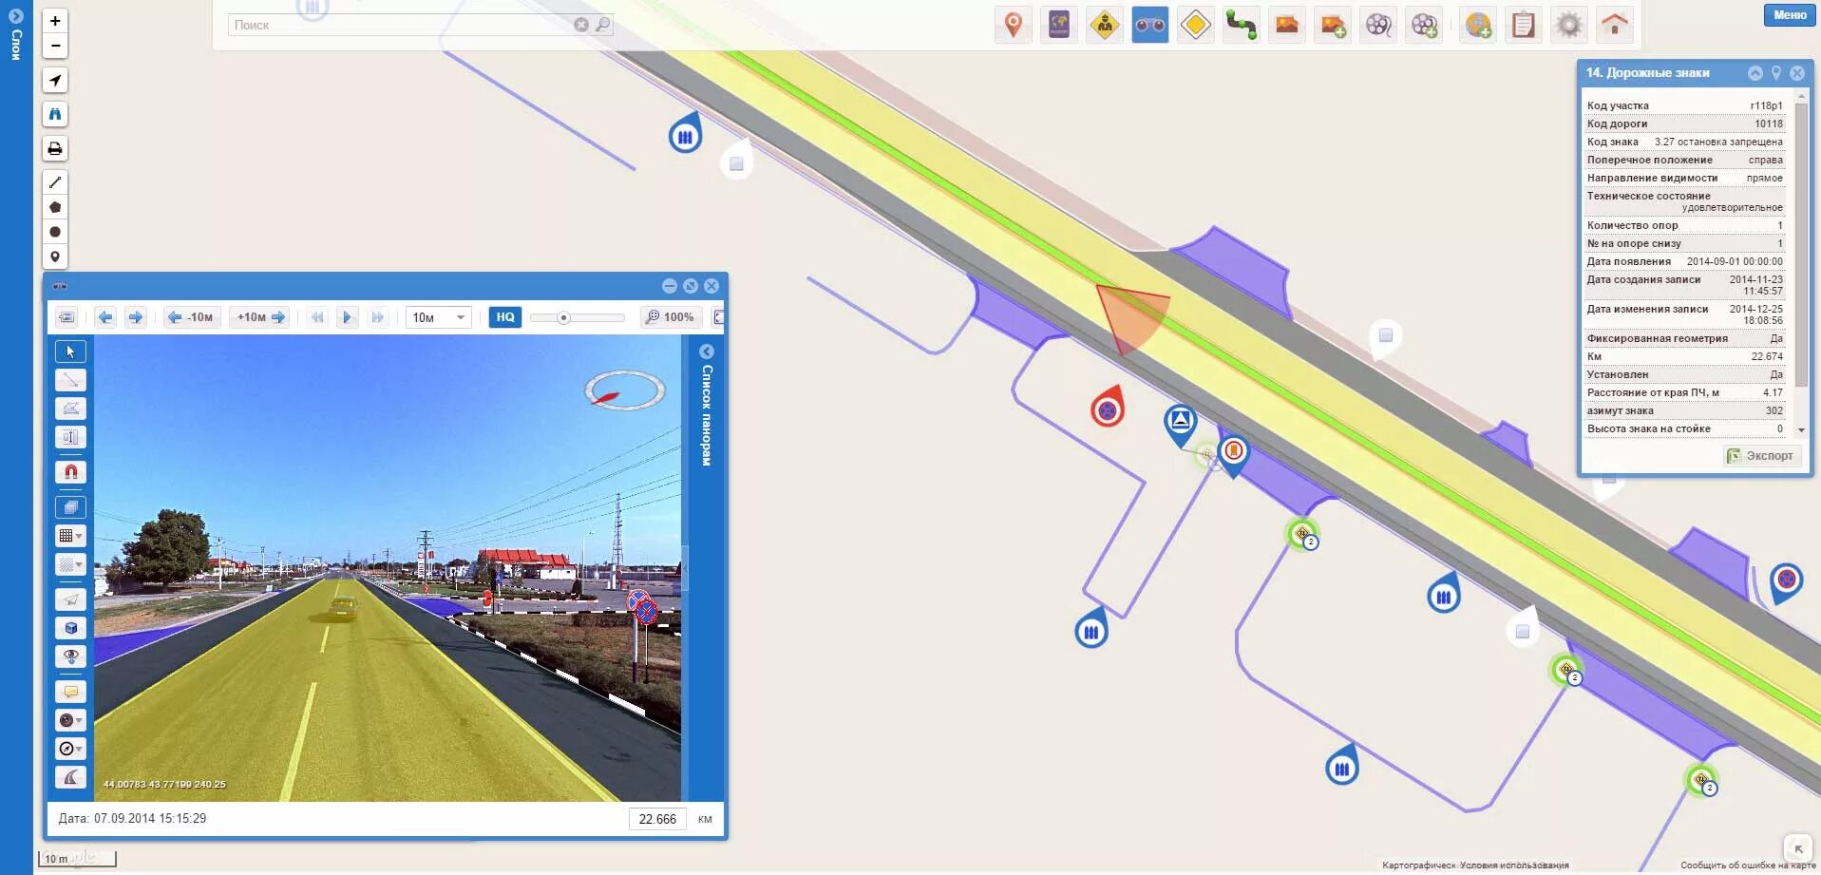The width and height of the screenshot is (1821, 875).
Task: Zoom out the map with minus button
Action: click(x=55, y=45)
